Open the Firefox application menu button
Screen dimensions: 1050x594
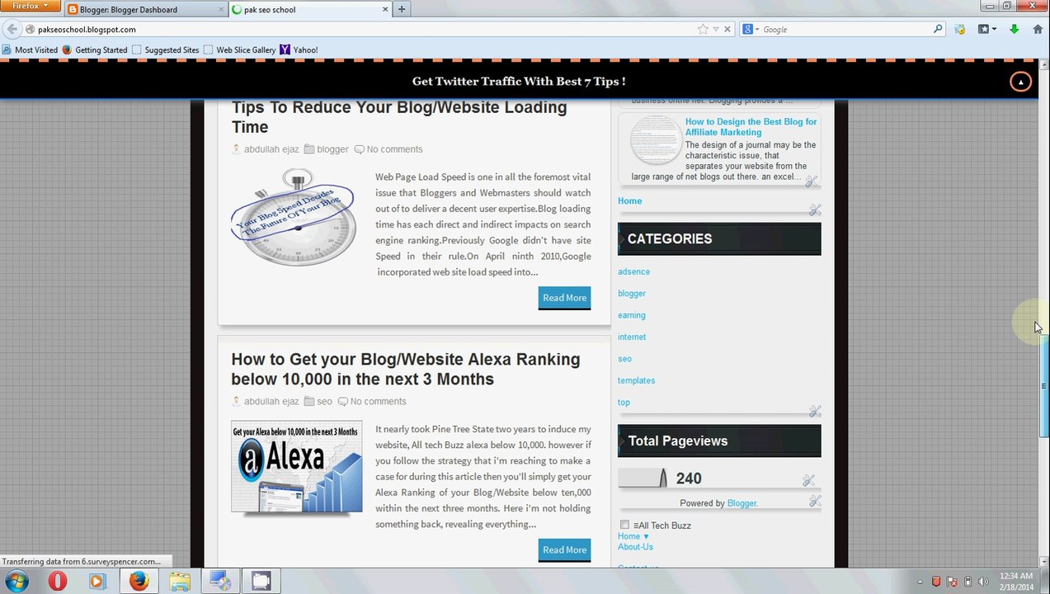[30, 6]
